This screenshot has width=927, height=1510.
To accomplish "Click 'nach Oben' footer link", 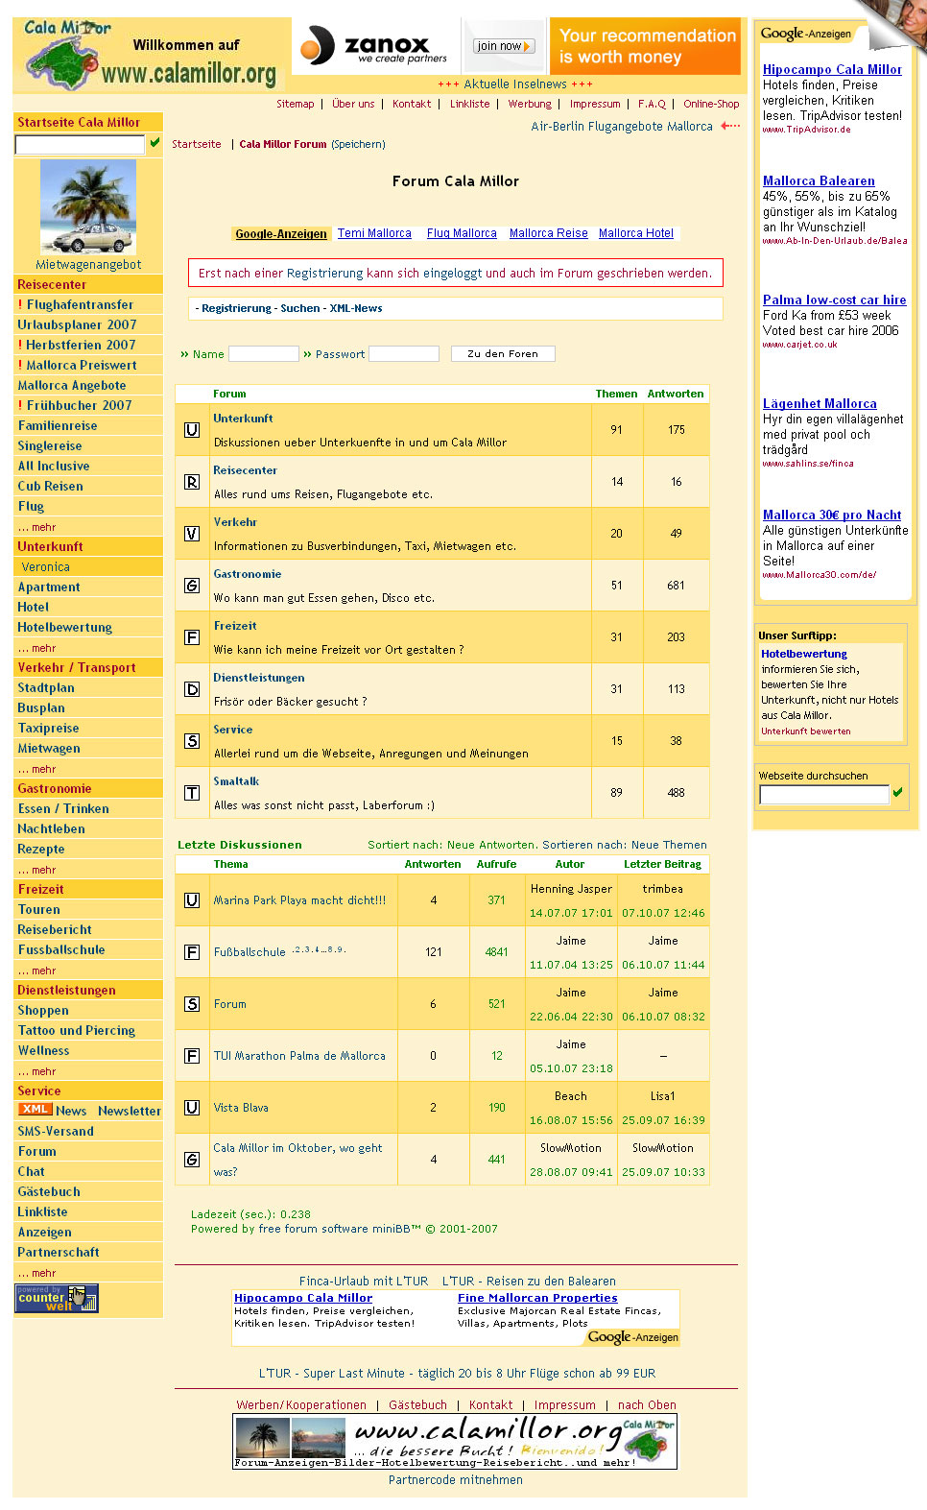I will tap(647, 1404).
